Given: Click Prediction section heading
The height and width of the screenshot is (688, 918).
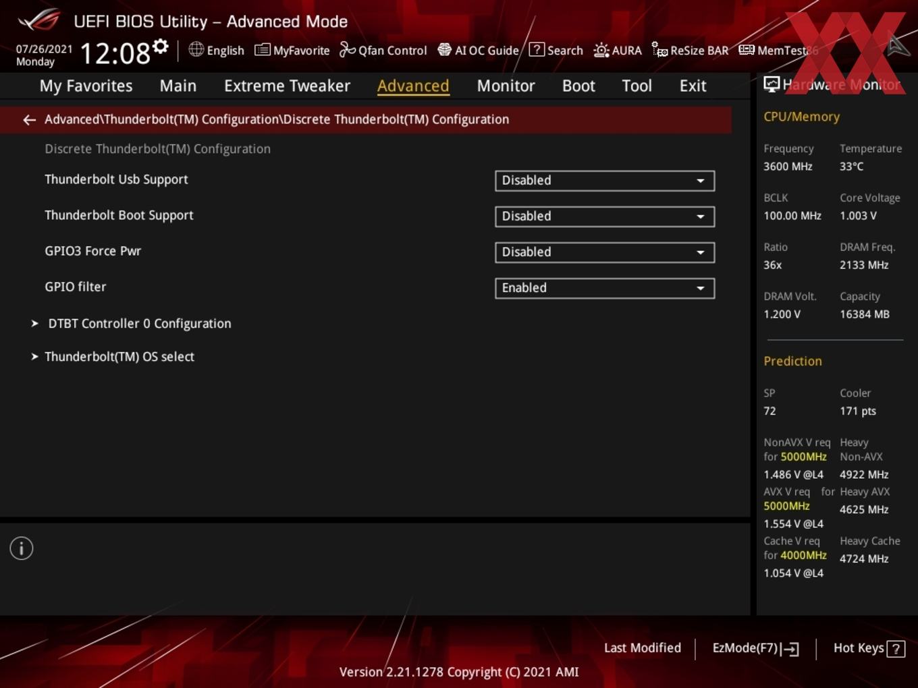Looking at the screenshot, I should pos(792,362).
